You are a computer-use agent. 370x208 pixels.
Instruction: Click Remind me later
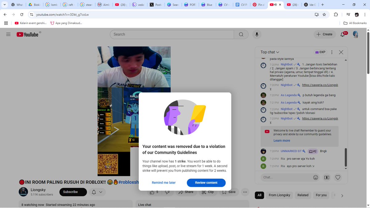coord(164,183)
